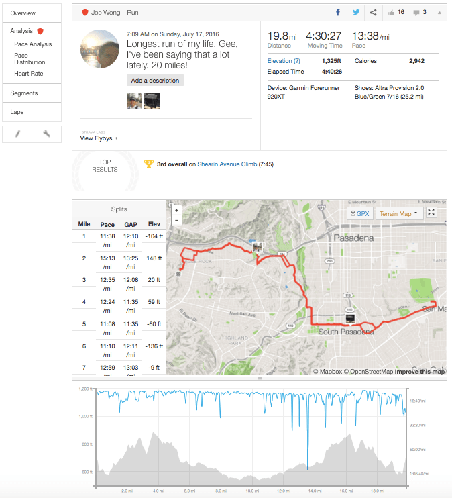Click the share icon in header

[373, 12]
